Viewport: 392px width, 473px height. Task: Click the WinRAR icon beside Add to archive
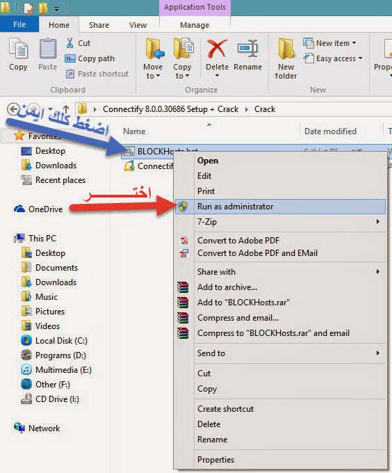click(183, 287)
